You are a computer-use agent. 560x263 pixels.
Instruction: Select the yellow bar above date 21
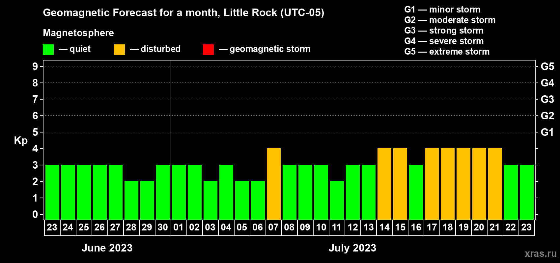[x=495, y=184]
